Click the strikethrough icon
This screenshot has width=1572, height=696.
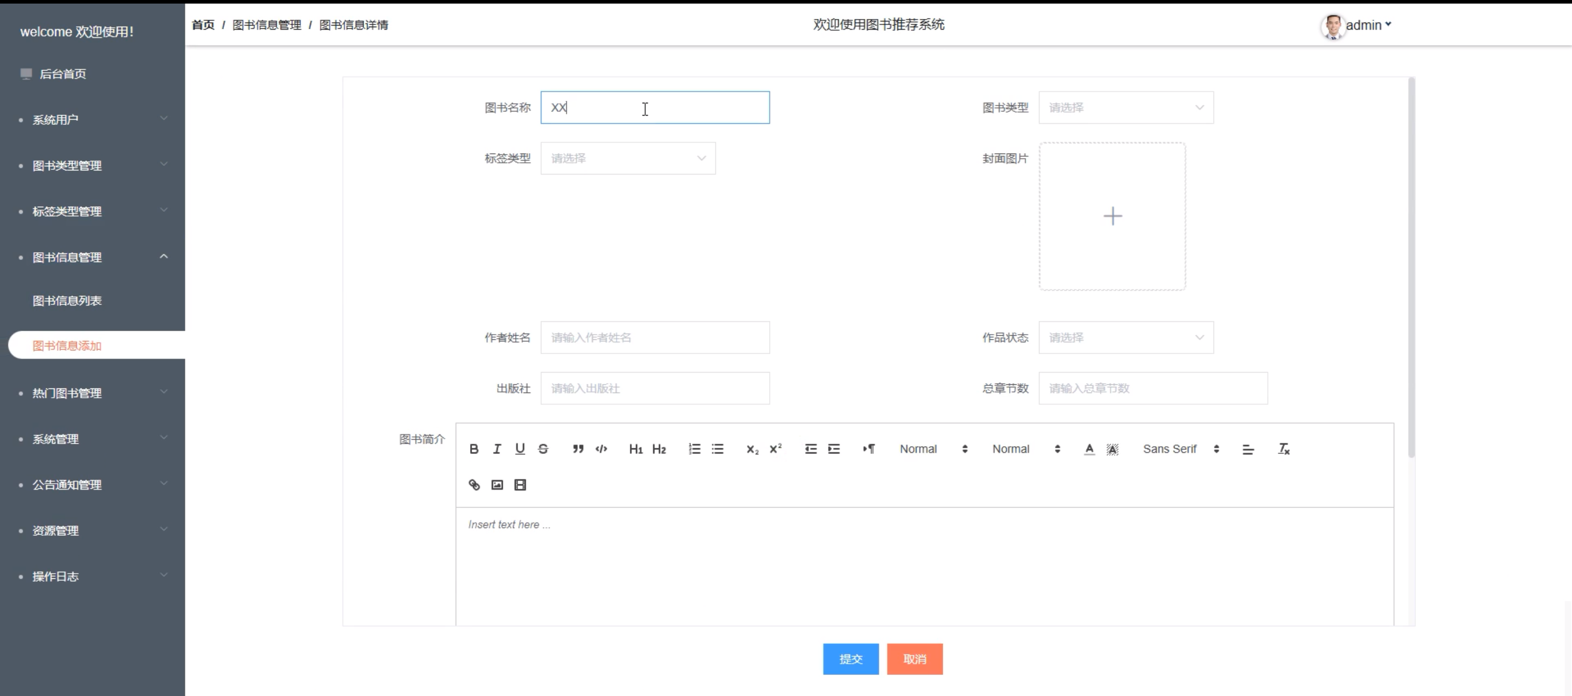[542, 449]
